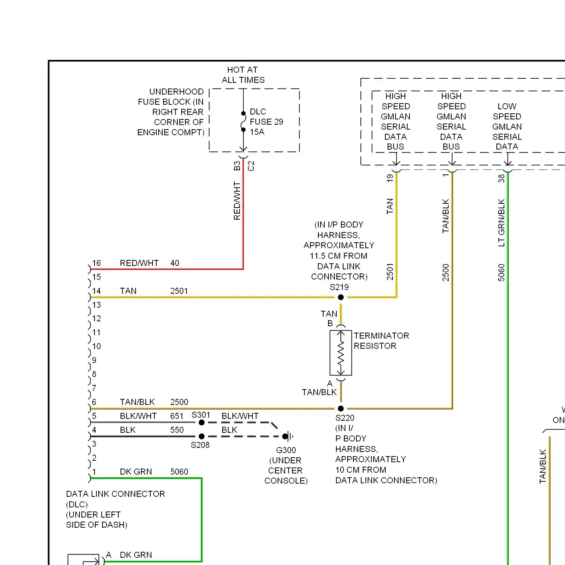Click 'BLK/WHT' label on DLC pin 5 wire
This screenshot has height=565, width=565.
point(138,416)
